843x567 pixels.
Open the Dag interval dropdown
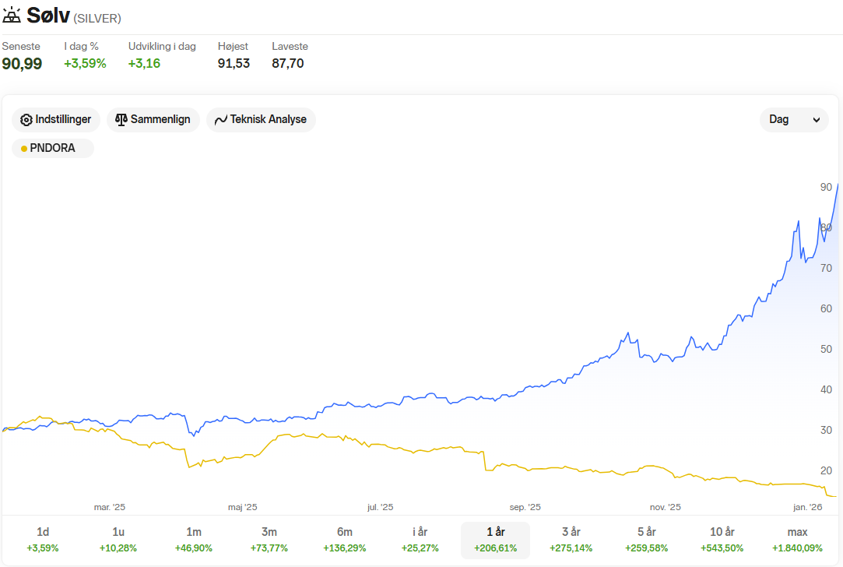[794, 119]
